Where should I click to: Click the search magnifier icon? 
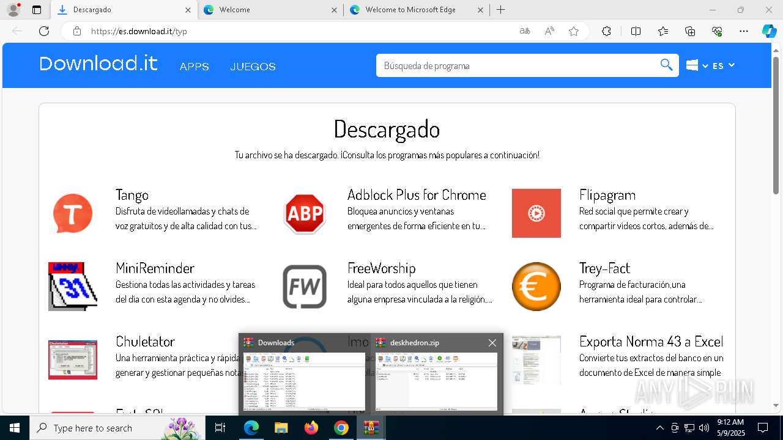[x=666, y=65]
